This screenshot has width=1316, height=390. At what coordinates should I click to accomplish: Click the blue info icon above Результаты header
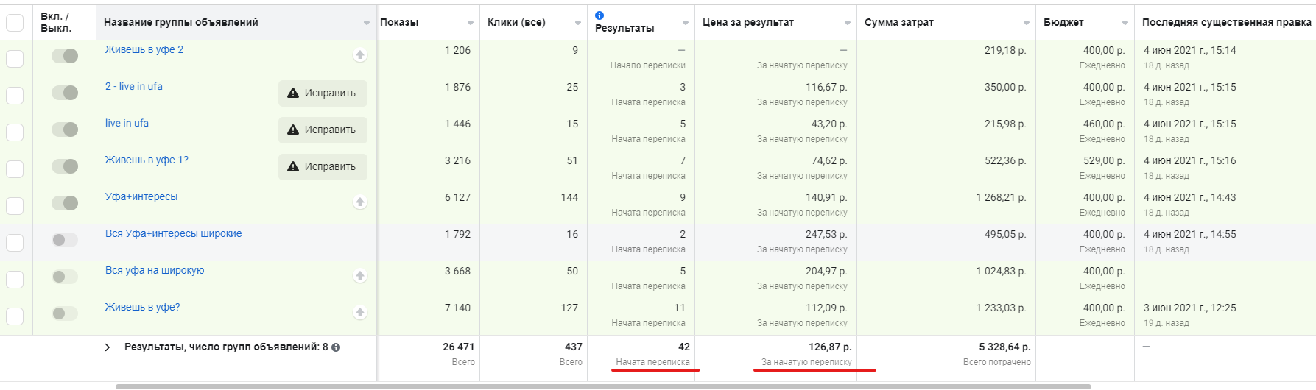599,15
